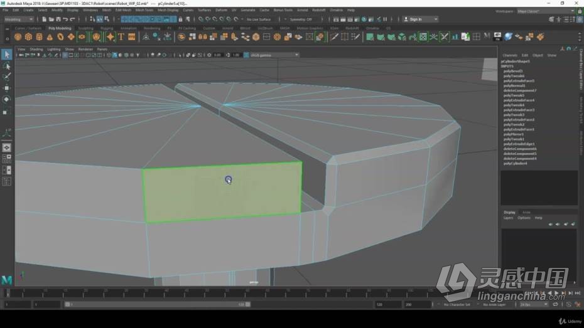Click the New Scene icon

[x=44, y=19]
